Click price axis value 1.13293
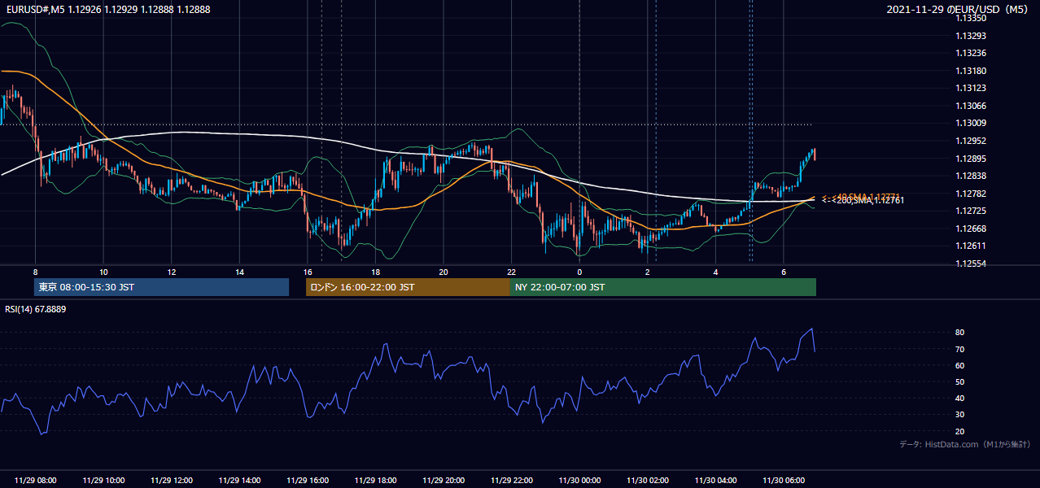 point(971,36)
